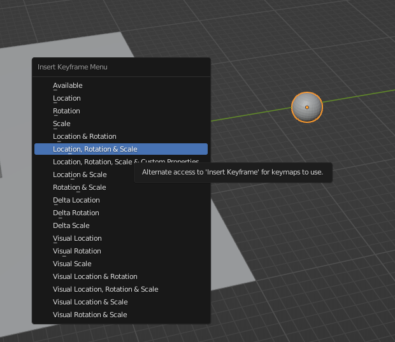Choose Visual Location & Rotation entry

pyautogui.click(x=121, y=276)
